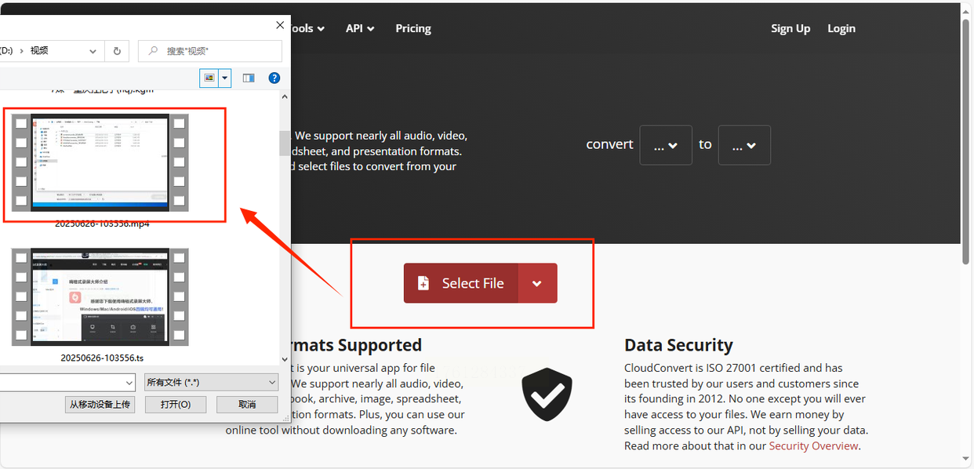Close the file dialog with the X icon

pos(280,25)
